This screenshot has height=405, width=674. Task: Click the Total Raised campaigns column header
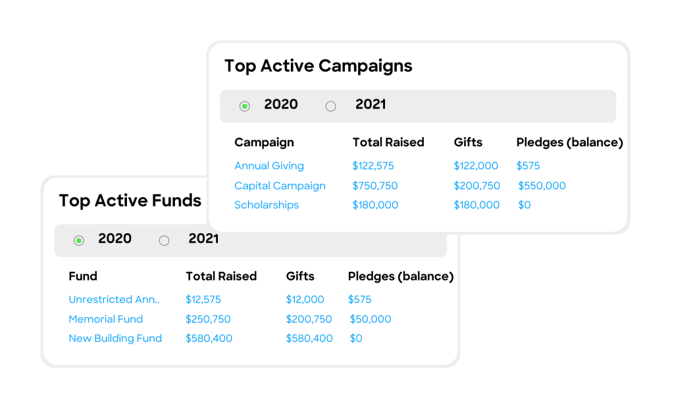pyautogui.click(x=388, y=142)
